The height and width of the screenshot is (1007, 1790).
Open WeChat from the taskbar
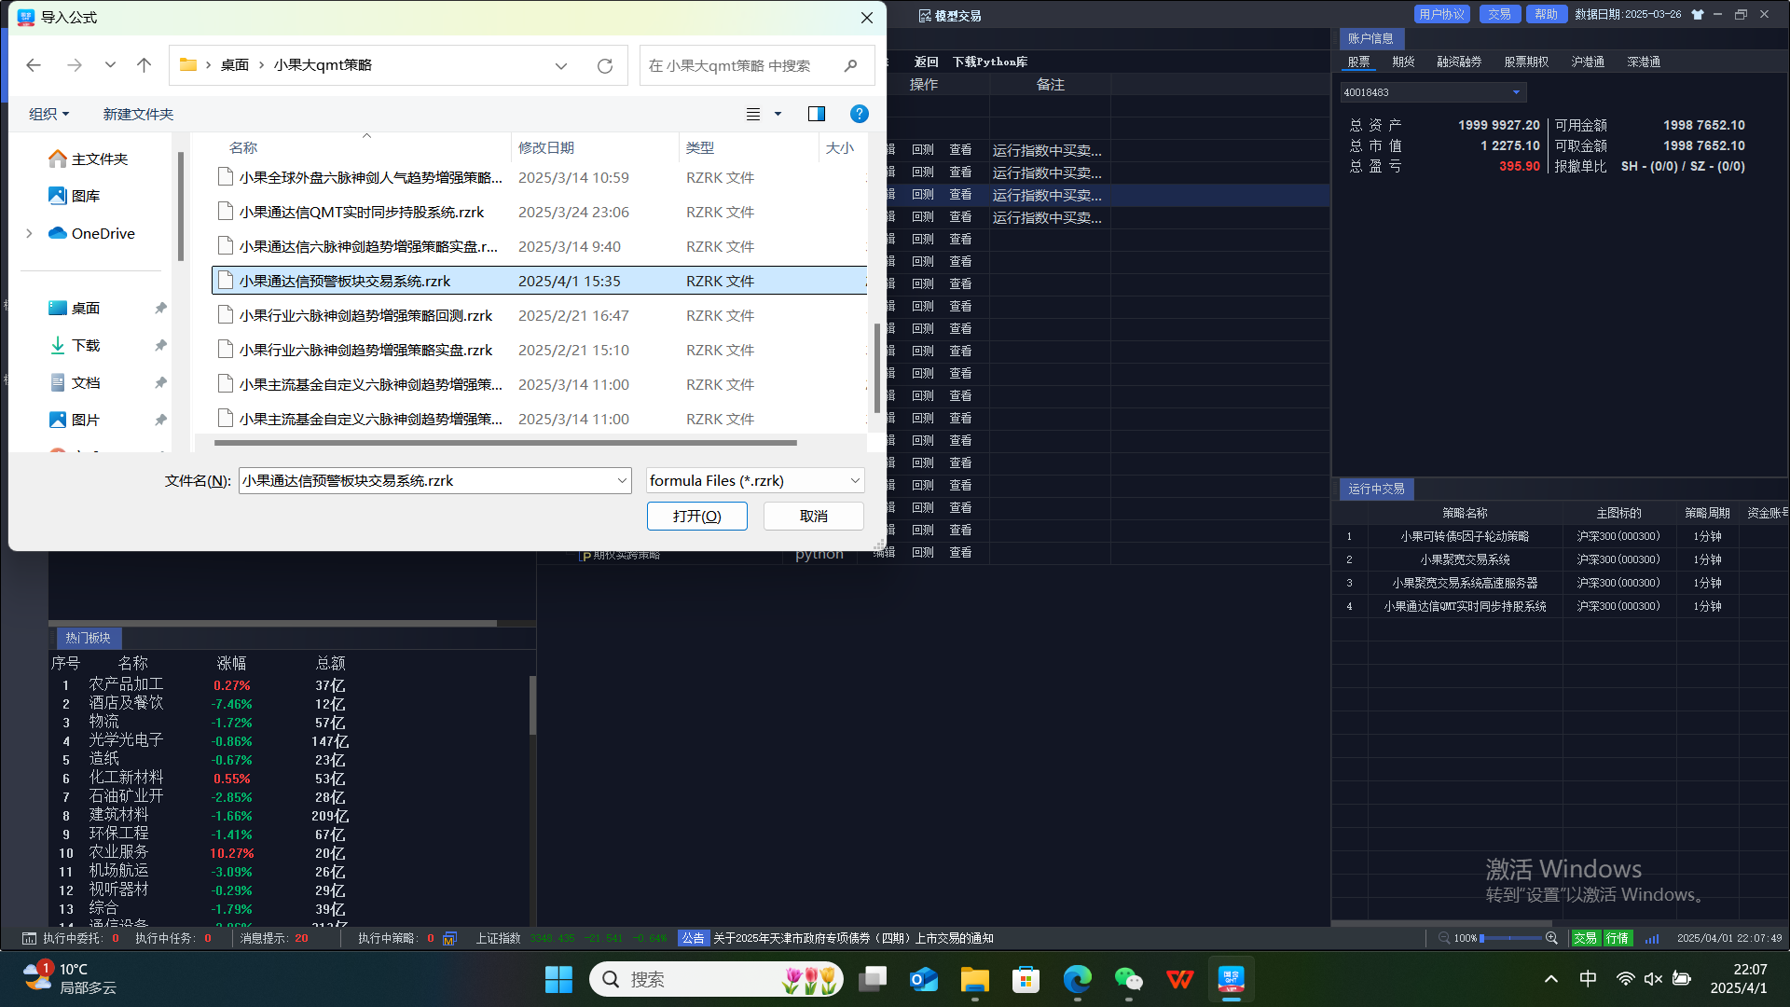[1128, 979]
